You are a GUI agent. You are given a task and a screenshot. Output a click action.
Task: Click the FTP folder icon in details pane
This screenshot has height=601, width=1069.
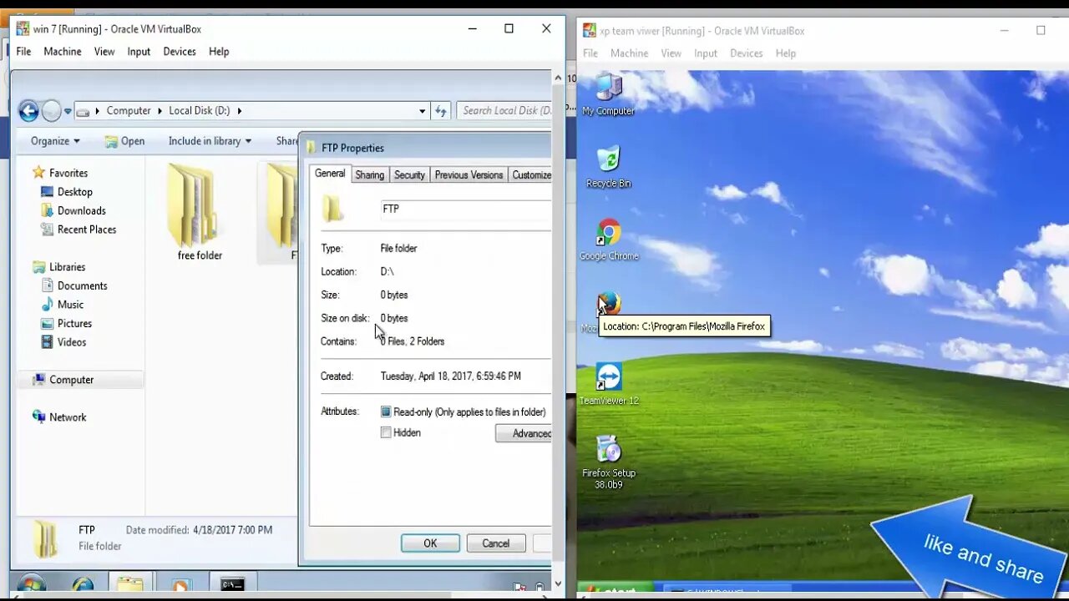point(44,538)
